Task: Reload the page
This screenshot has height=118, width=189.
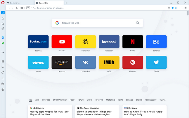Action: tap(17, 8)
